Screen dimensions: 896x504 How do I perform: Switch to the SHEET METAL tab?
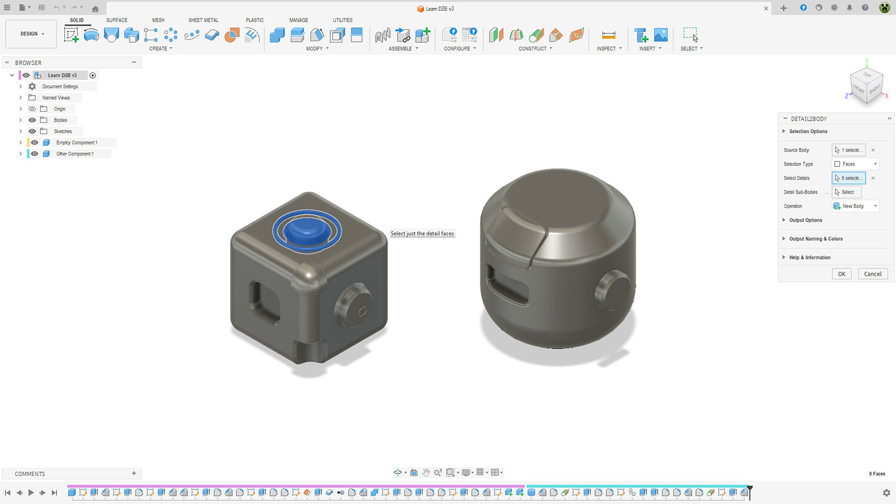pos(204,20)
